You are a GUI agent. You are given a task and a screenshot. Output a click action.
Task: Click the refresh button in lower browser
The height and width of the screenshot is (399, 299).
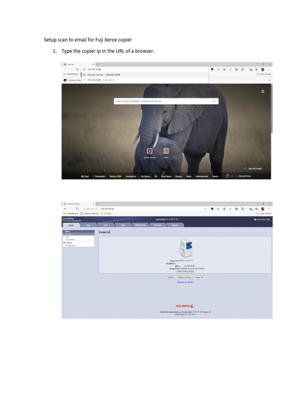[x=77, y=209]
